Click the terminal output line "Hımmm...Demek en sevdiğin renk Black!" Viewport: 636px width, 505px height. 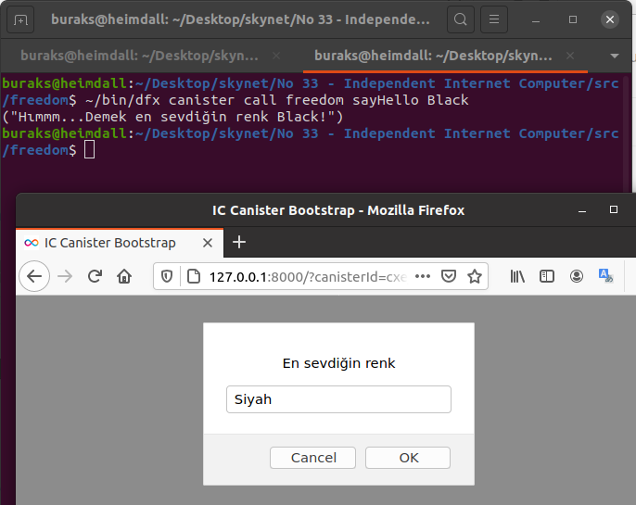172,117
